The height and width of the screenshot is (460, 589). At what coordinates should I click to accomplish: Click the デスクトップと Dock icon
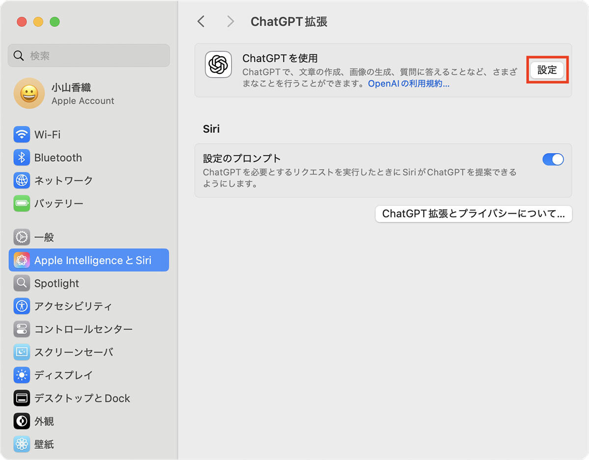pyautogui.click(x=22, y=398)
